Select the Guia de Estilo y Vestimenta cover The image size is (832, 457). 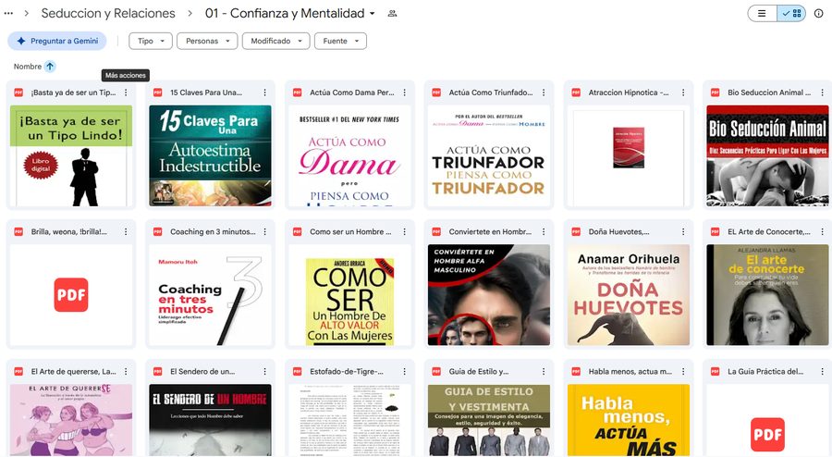pos(489,420)
